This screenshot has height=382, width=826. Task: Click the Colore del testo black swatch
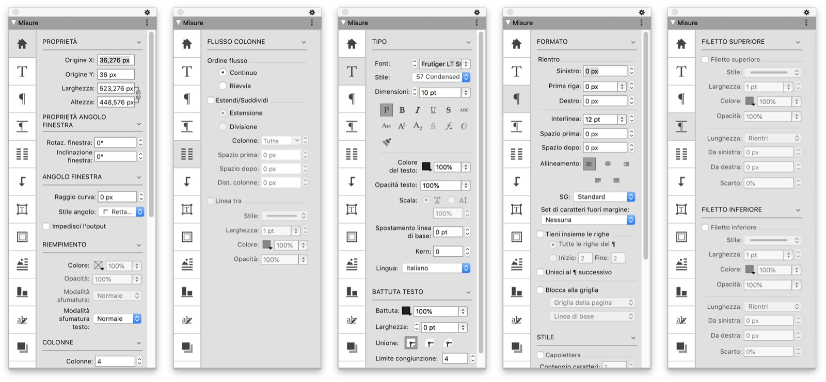[x=426, y=167]
